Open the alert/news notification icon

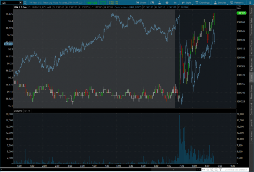152,2
